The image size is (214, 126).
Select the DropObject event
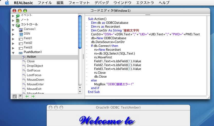tap(35, 66)
